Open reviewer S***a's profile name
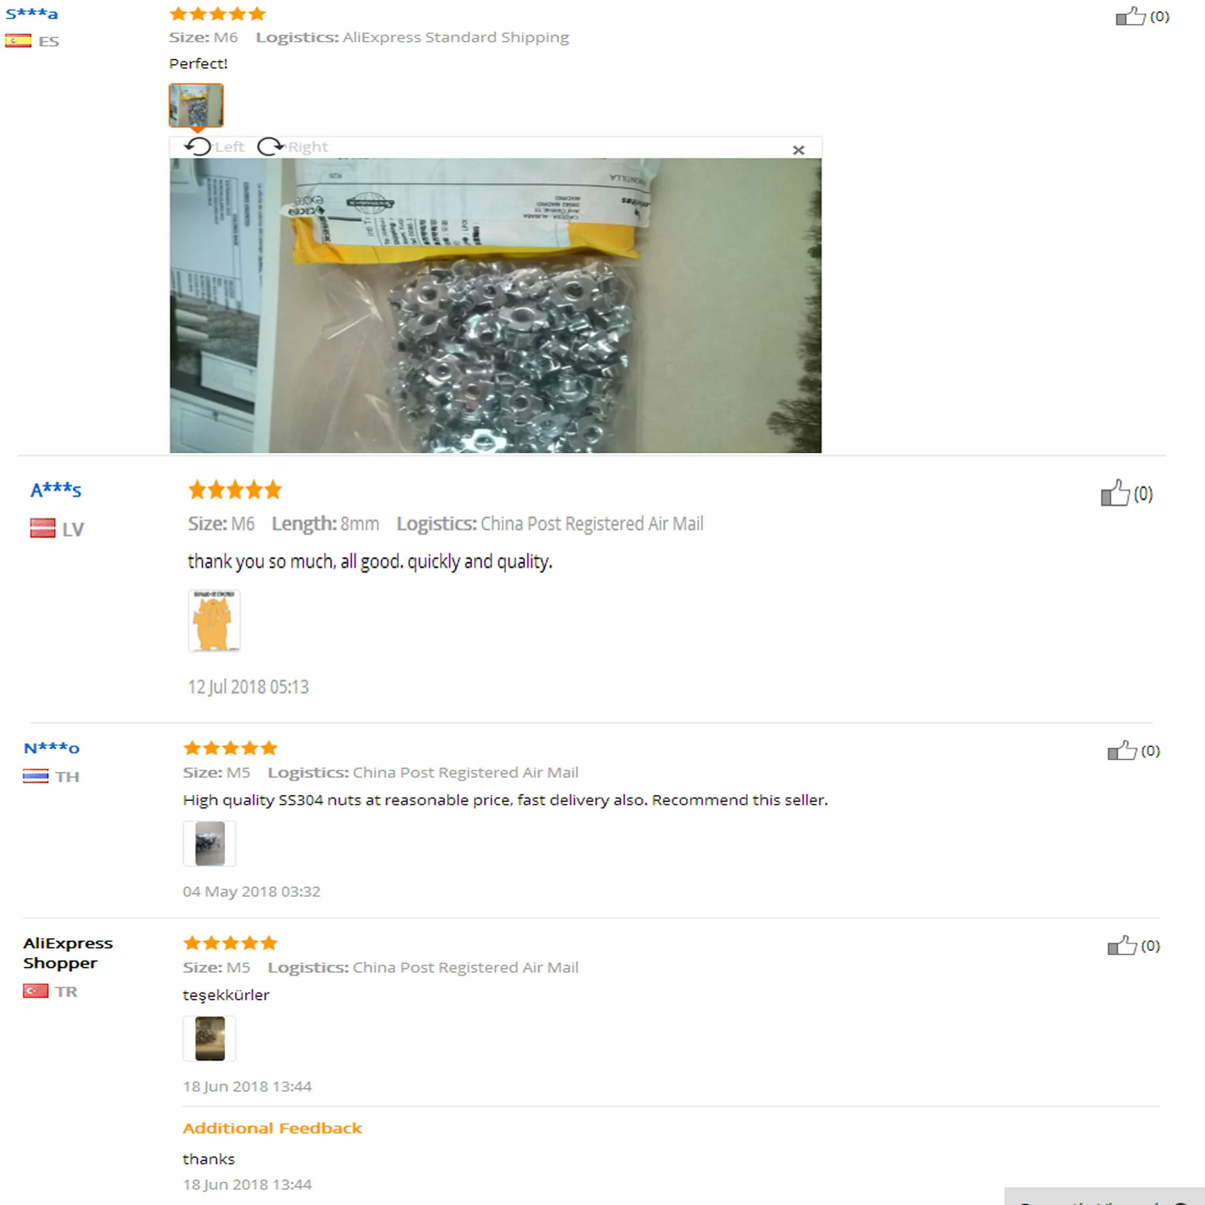Screen dimensions: 1205x1205 click(x=32, y=14)
